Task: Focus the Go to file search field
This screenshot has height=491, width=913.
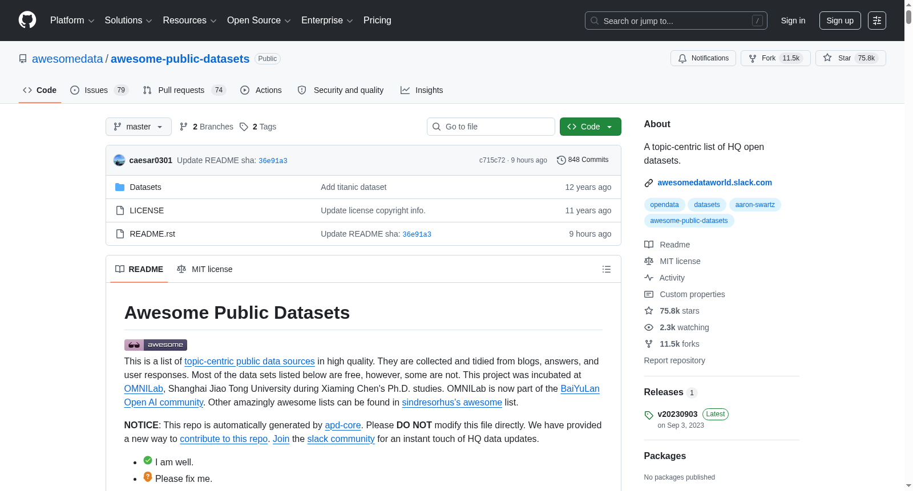Action: 491,127
